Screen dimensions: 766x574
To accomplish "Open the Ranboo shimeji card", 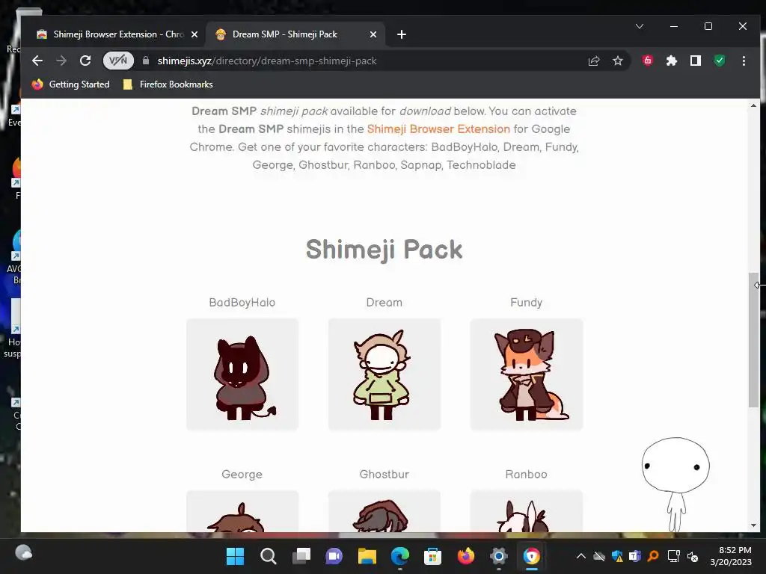I will pyautogui.click(x=527, y=511).
